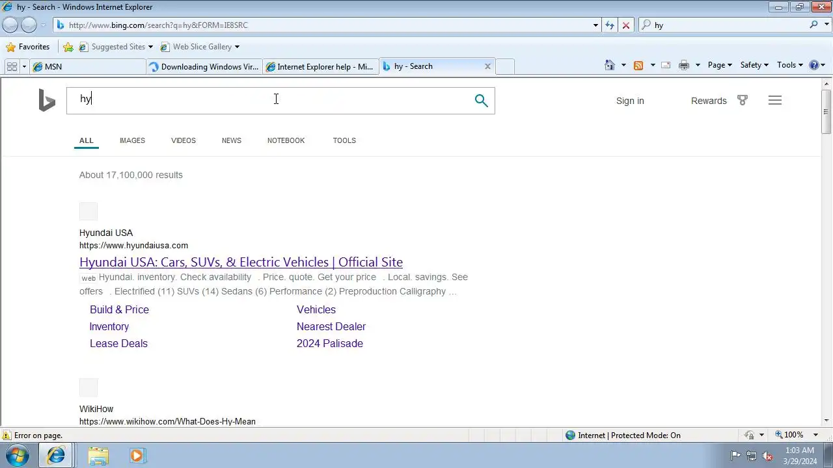Open the Bing hamburger menu

[x=774, y=100]
